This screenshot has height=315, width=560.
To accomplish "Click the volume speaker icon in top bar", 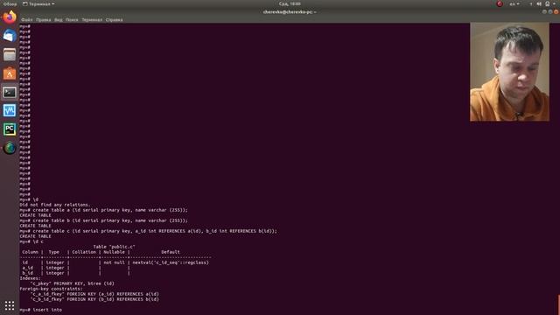I will point(539,3).
